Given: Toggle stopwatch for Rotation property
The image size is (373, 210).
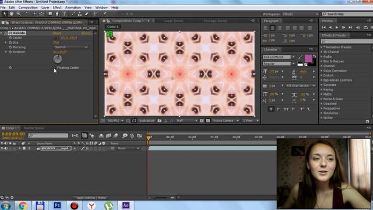Looking at the screenshot, I should (x=10, y=52).
